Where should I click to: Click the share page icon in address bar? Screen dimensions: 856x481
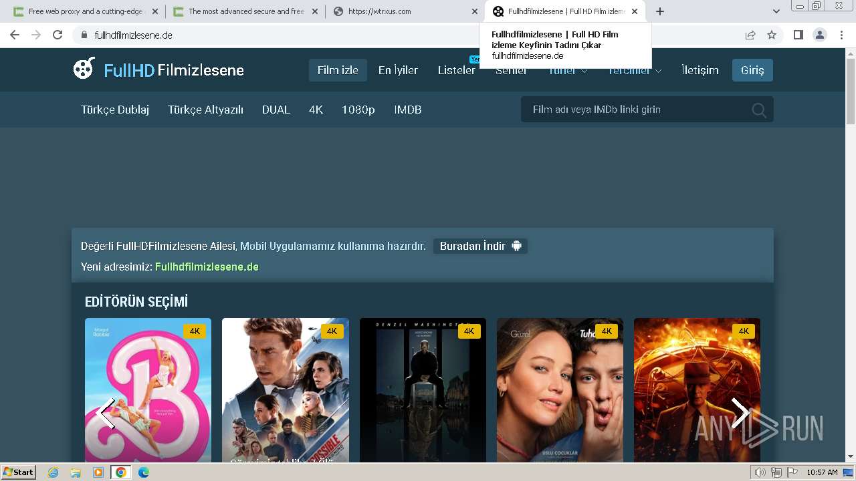coord(750,35)
